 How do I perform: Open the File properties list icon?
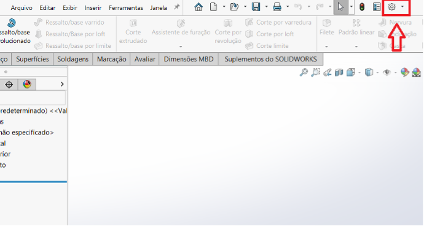(377, 7)
